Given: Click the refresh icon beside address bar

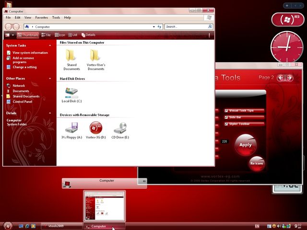Looking at the screenshot, I should (159, 27).
